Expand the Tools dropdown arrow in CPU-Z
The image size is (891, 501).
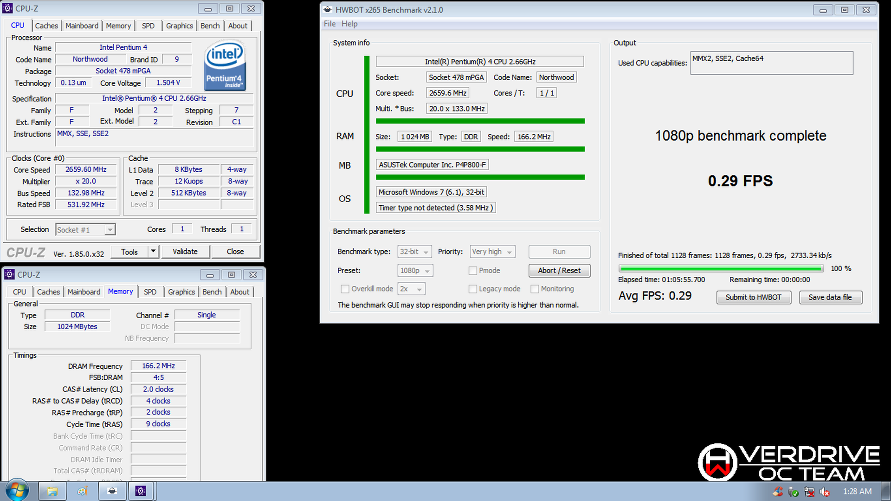(153, 252)
